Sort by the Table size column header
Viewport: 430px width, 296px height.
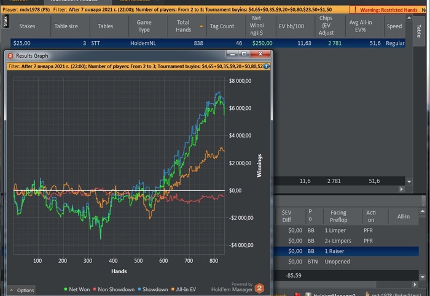(66, 26)
